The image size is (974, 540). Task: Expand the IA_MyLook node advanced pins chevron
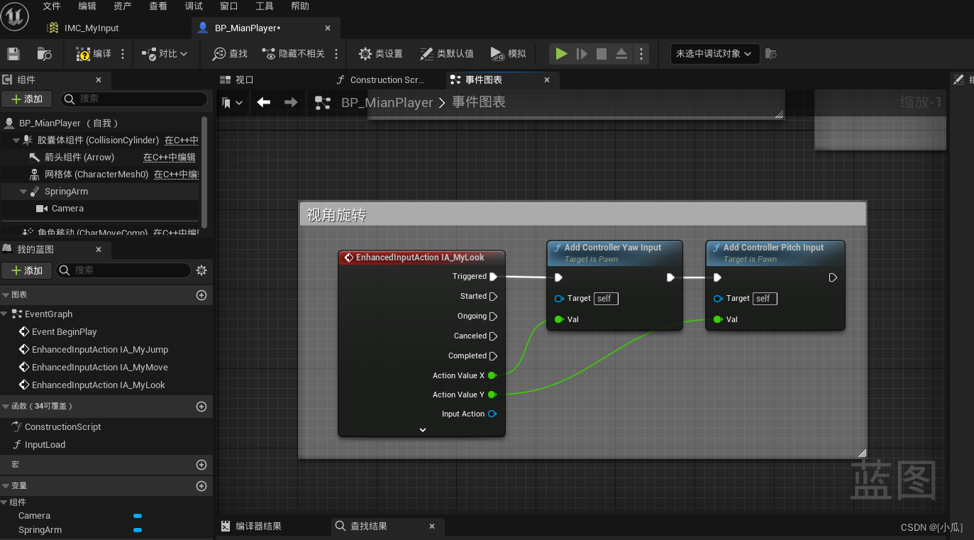[x=423, y=430]
